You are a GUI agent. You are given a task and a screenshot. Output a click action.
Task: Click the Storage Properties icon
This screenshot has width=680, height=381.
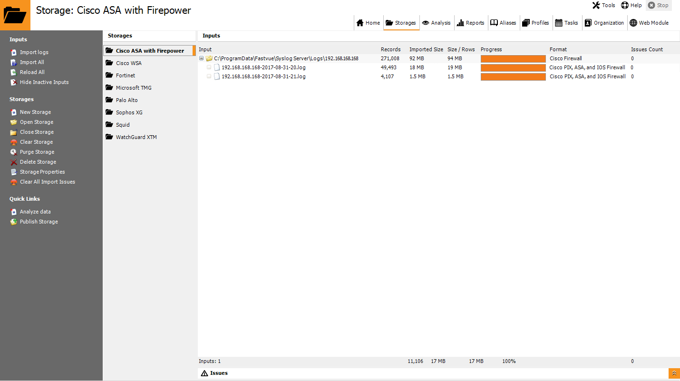point(14,172)
